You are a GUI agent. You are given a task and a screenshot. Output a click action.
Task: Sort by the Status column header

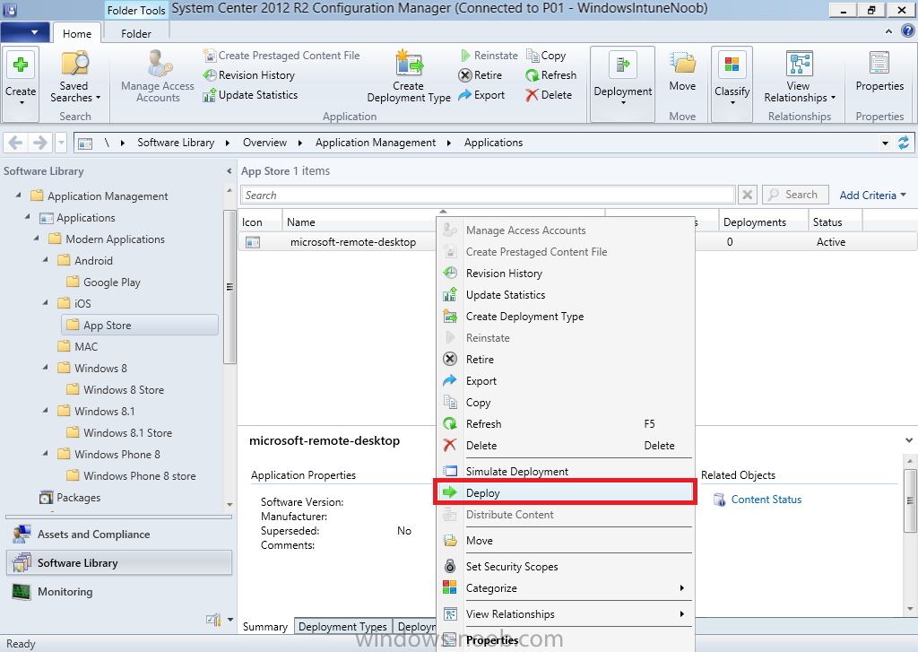point(835,222)
